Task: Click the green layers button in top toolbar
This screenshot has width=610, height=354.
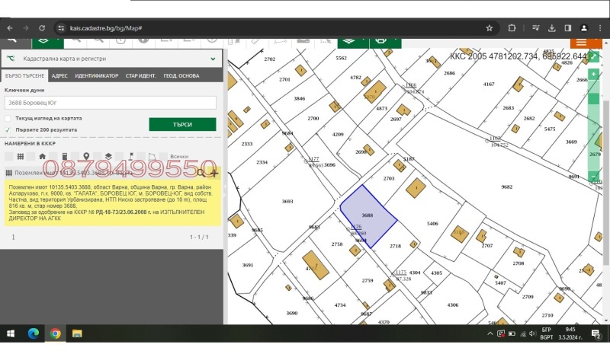Action: pyautogui.click(x=348, y=39)
